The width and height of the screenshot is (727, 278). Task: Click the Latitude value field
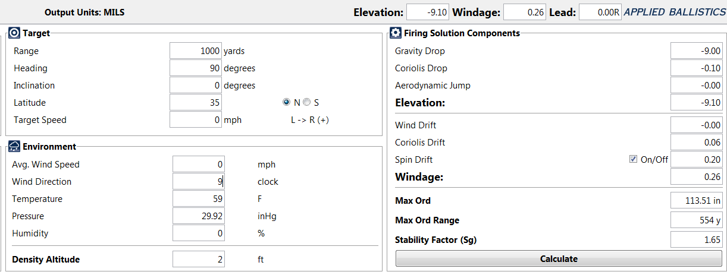(196, 103)
